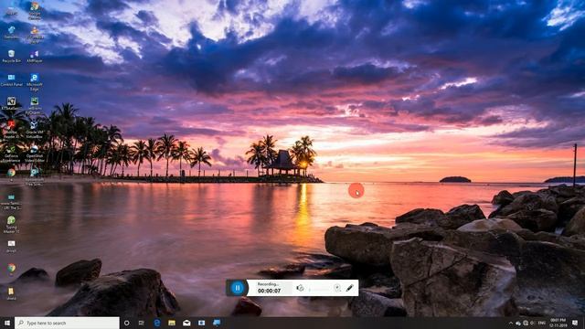Select the pencil annotation tool in recorder
585x329 pixels.
click(349, 288)
